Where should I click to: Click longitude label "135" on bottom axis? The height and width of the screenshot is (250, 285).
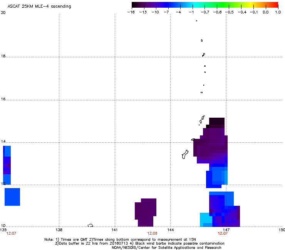(3, 230)
